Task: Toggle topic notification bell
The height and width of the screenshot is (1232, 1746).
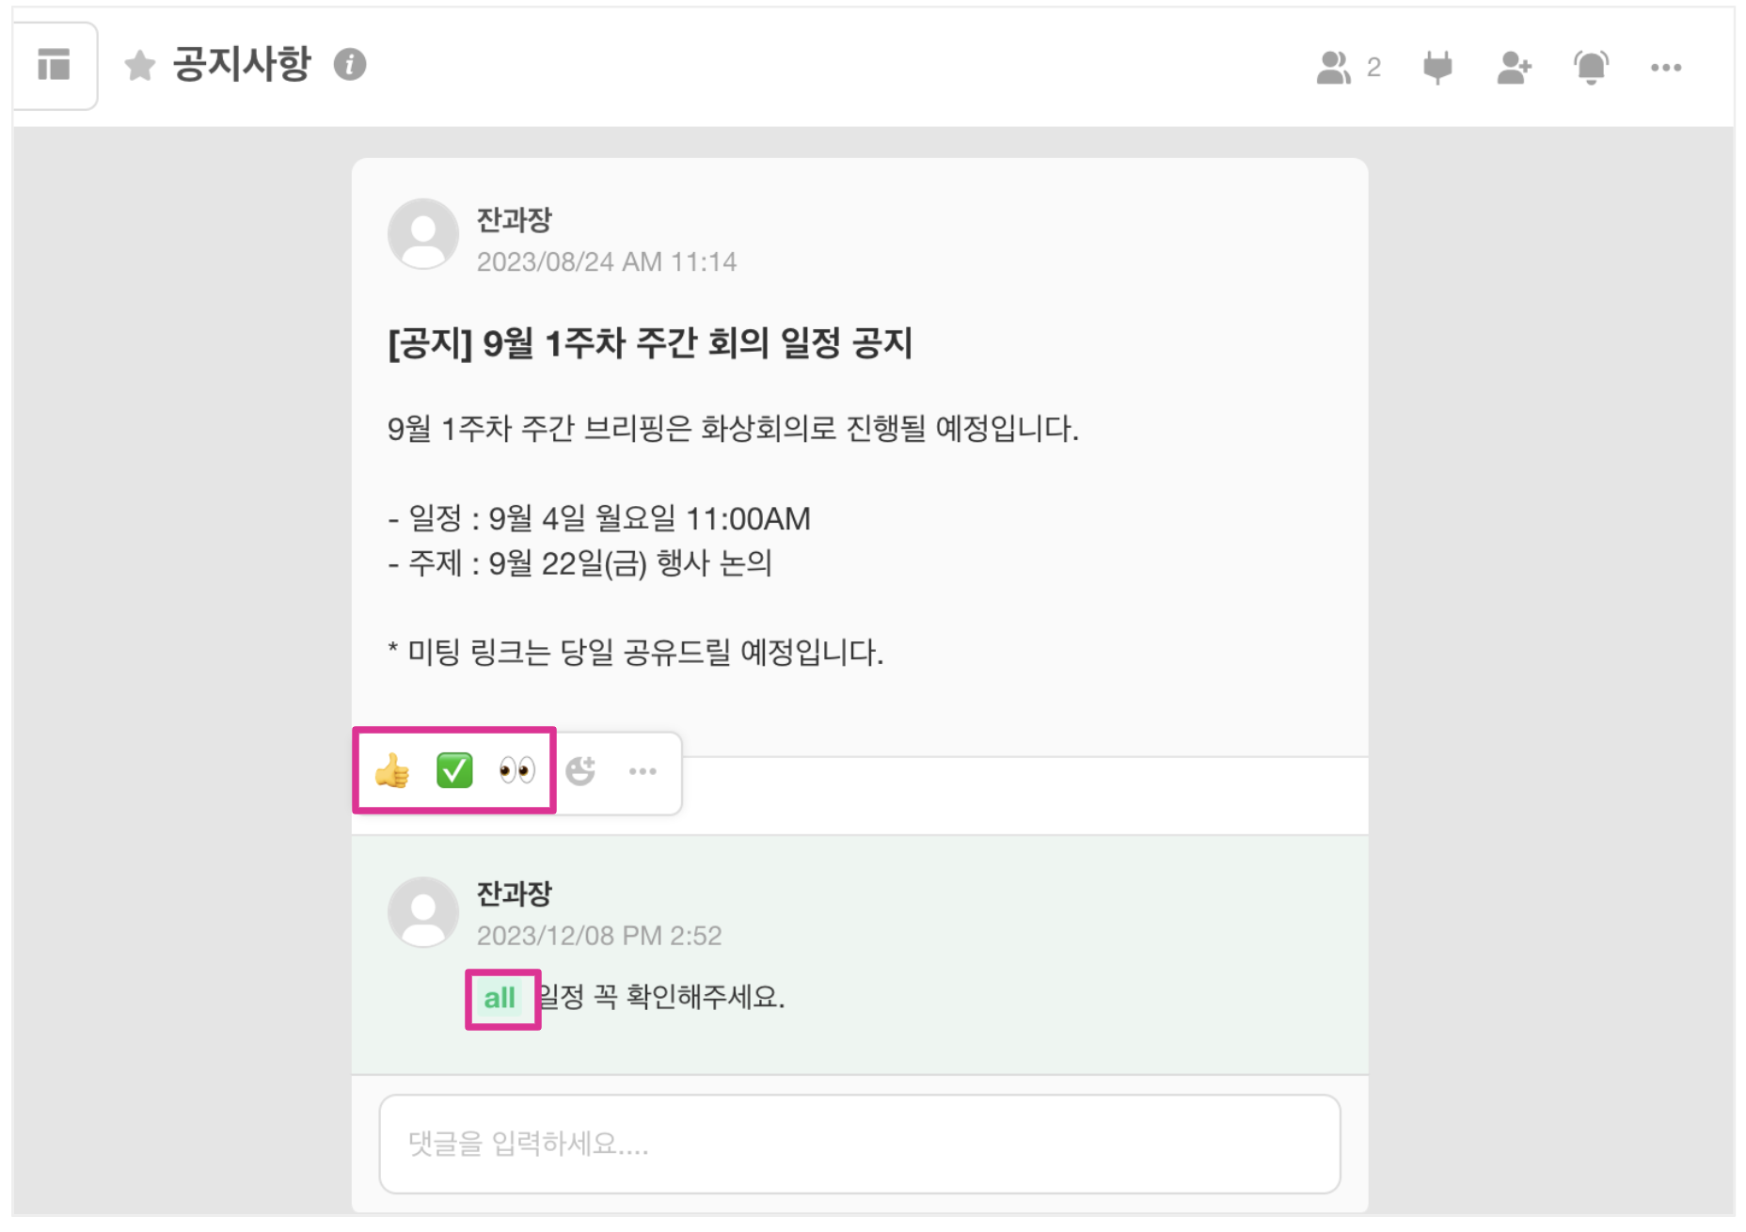Action: click(1591, 68)
